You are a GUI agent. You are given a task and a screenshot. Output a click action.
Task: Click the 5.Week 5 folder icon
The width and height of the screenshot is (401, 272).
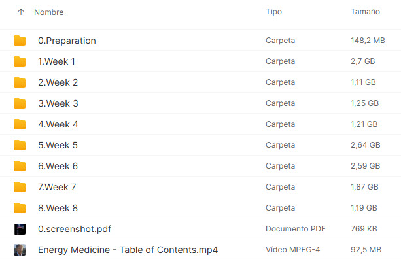point(20,145)
